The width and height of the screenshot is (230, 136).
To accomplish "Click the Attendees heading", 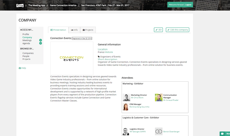I will click(x=127, y=78).
